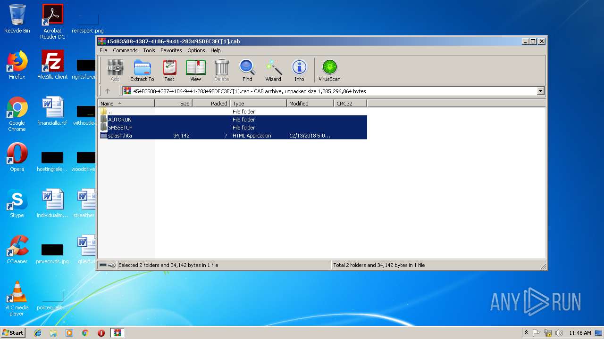
Task: Sort the list by the Size column
Action: click(173, 104)
